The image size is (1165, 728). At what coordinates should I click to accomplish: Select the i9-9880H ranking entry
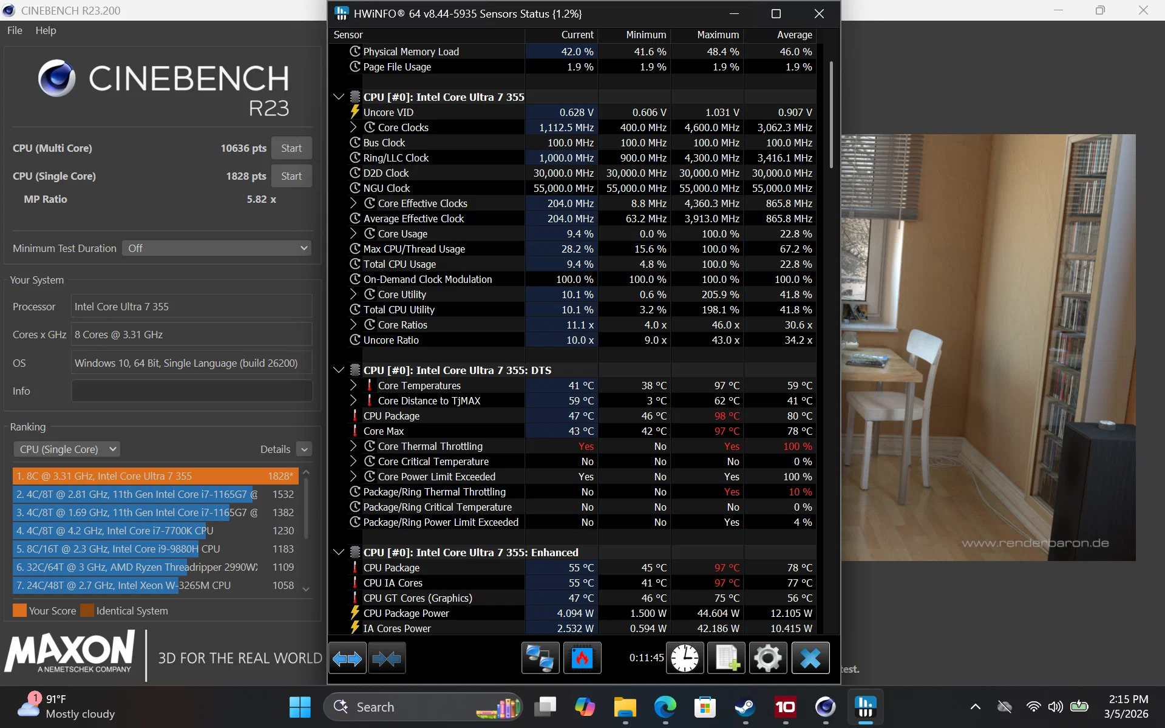click(155, 549)
